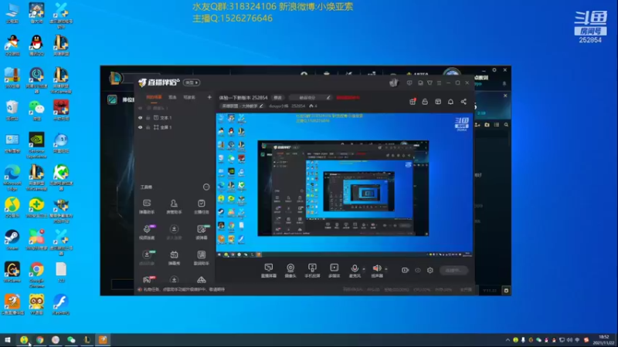Add a new scene with the plus button

tap(209, 97)
